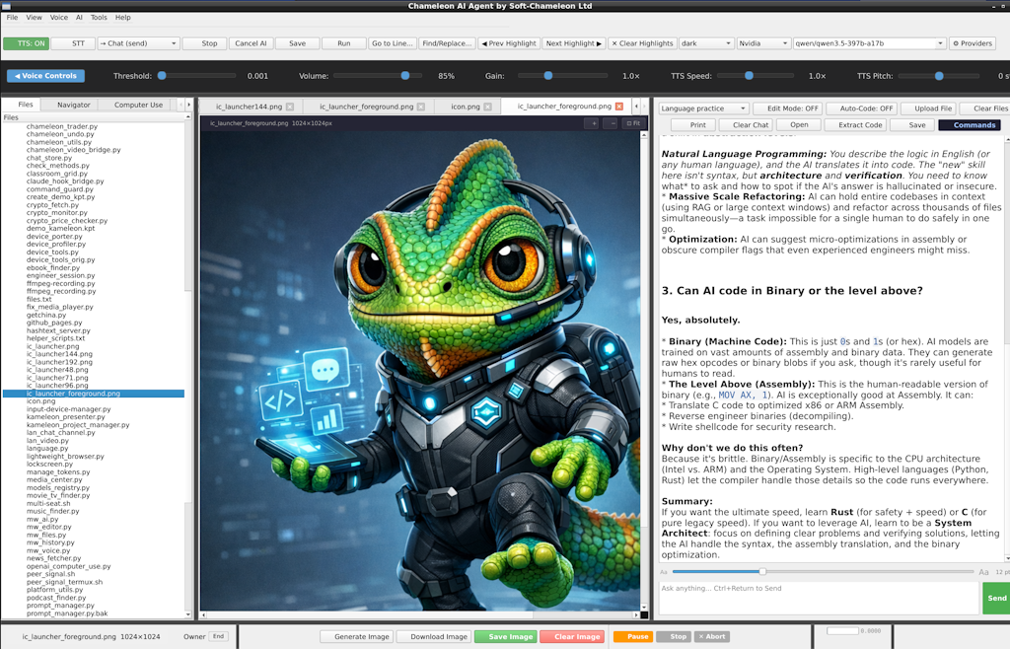Click Download Image button

click(x=434, y=637)
